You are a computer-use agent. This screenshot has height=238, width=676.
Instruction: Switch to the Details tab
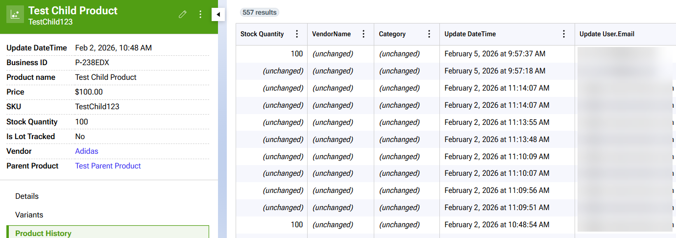pyautogui.click(x=27, y=196)
